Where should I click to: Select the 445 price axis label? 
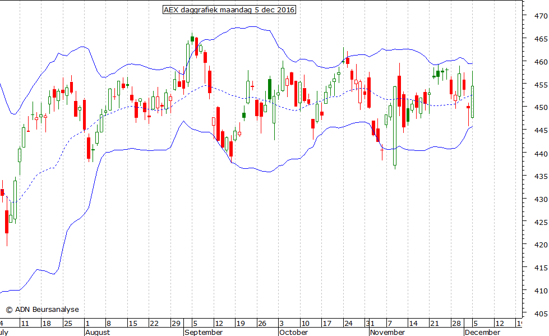(541, 131)
